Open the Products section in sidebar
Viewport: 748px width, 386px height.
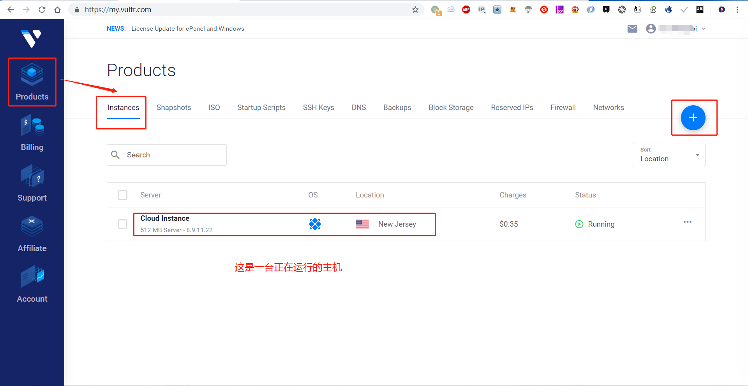click(32, 82)
